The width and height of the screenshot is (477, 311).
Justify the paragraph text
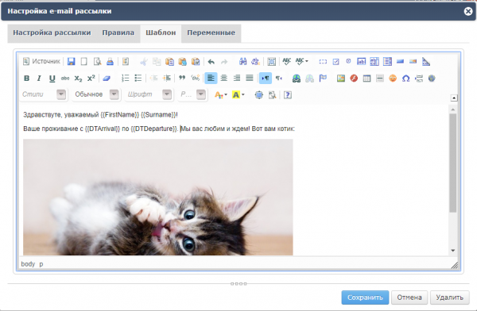[x=250, y=79]
